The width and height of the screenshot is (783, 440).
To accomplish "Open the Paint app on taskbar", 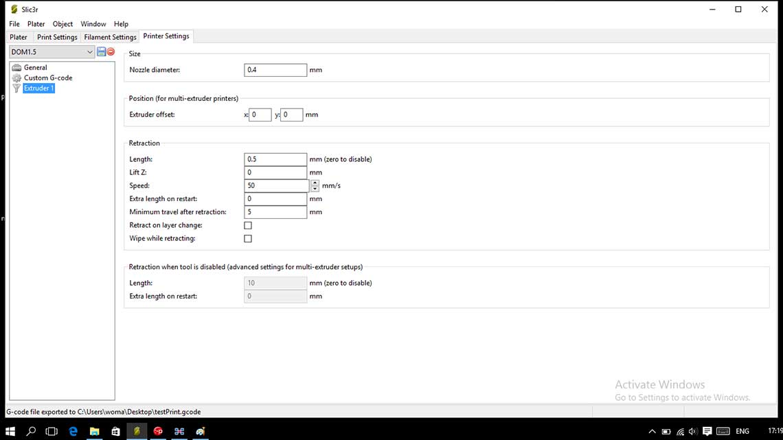I will coord(201,432).
